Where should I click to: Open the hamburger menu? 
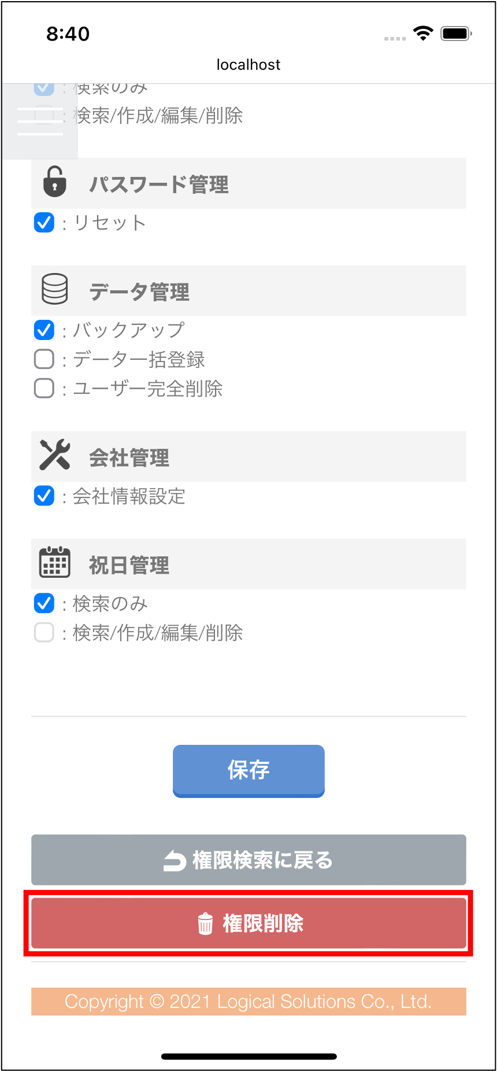coord(40,121)
